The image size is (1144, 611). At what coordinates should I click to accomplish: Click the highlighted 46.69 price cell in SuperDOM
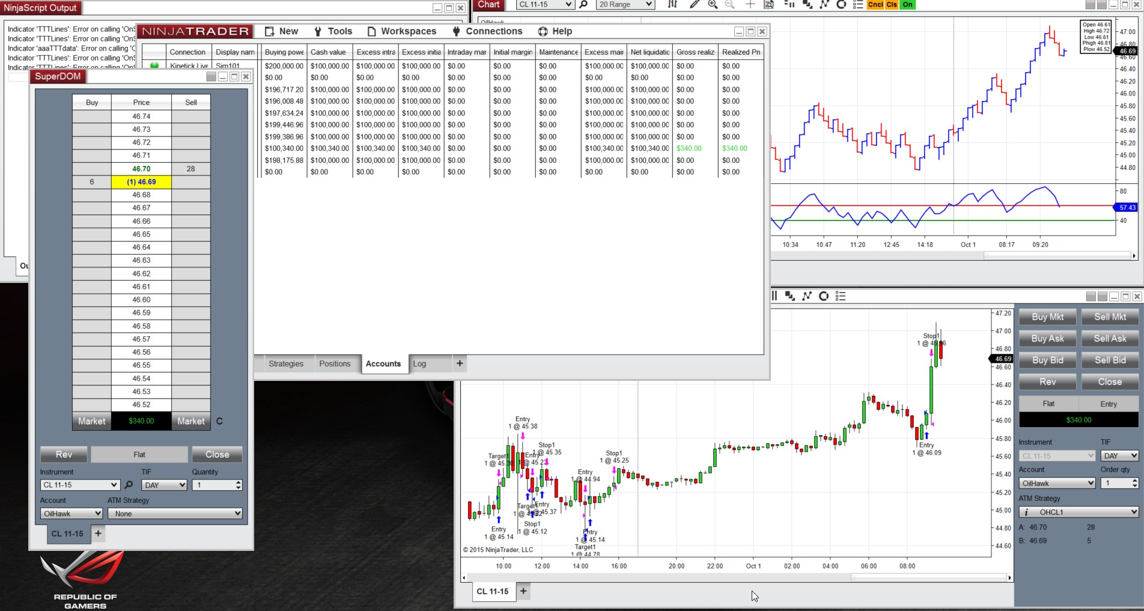coord(141,181)
